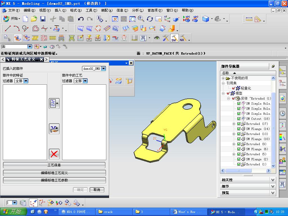
Task: Toggle the 模型 checkbox
Action: [x=228, y=93]
